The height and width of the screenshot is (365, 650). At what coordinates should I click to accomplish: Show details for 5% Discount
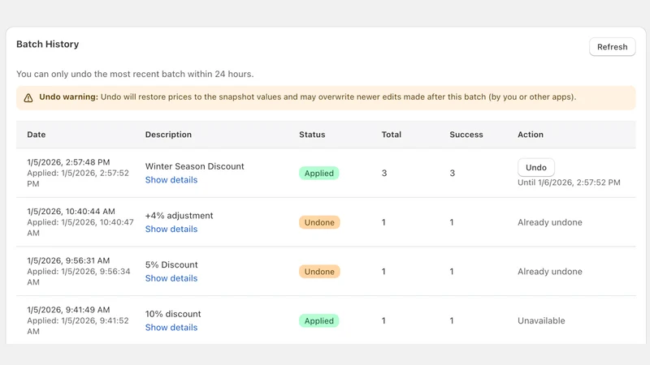point(171,278)
